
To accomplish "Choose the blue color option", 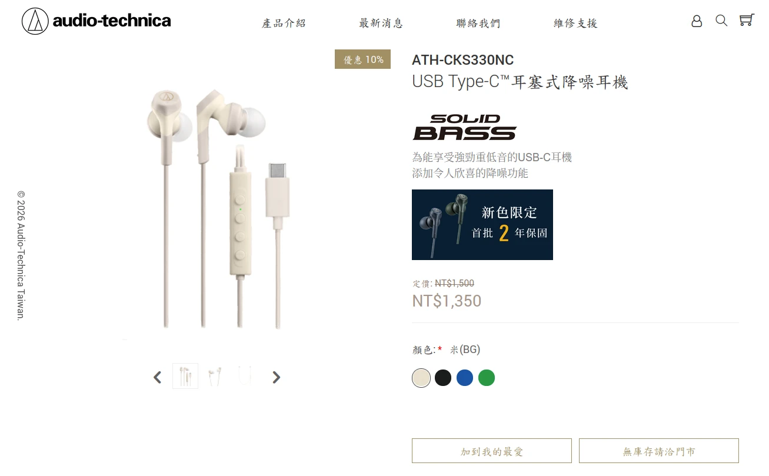I will [465, 378].
